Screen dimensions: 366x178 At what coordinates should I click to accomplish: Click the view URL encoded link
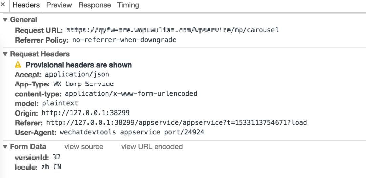point(152,147)
